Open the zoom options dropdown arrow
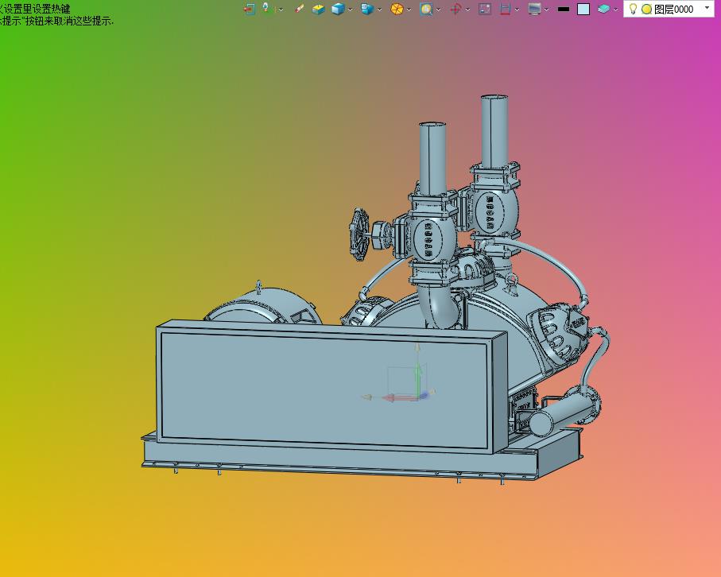The width and height of the screenshot is (721, 577). tap(438, 10)
